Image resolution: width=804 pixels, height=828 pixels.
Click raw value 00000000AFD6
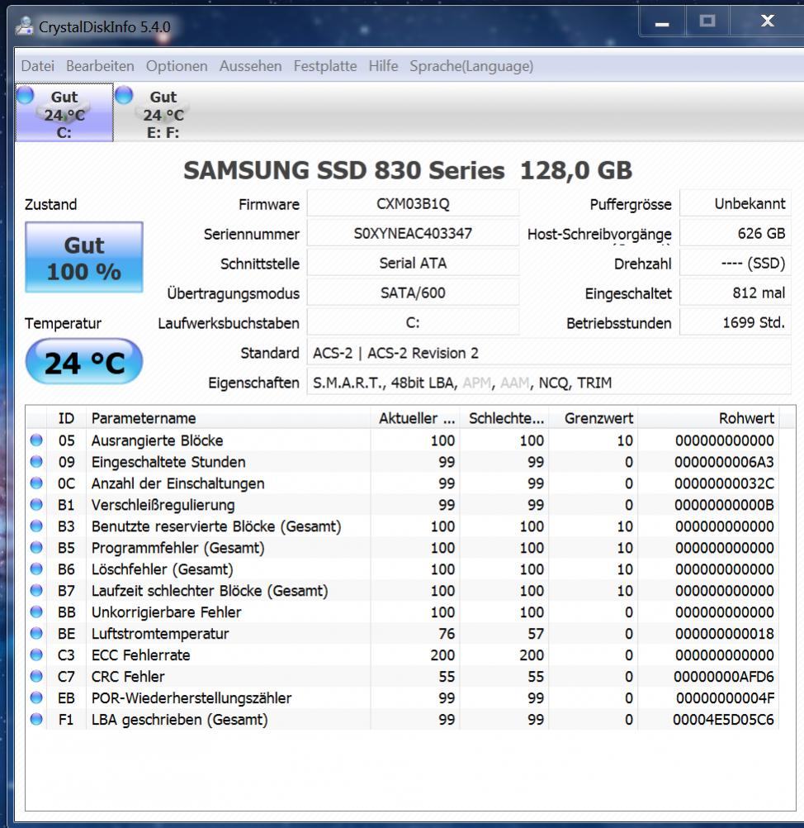(x=724, y=677)
